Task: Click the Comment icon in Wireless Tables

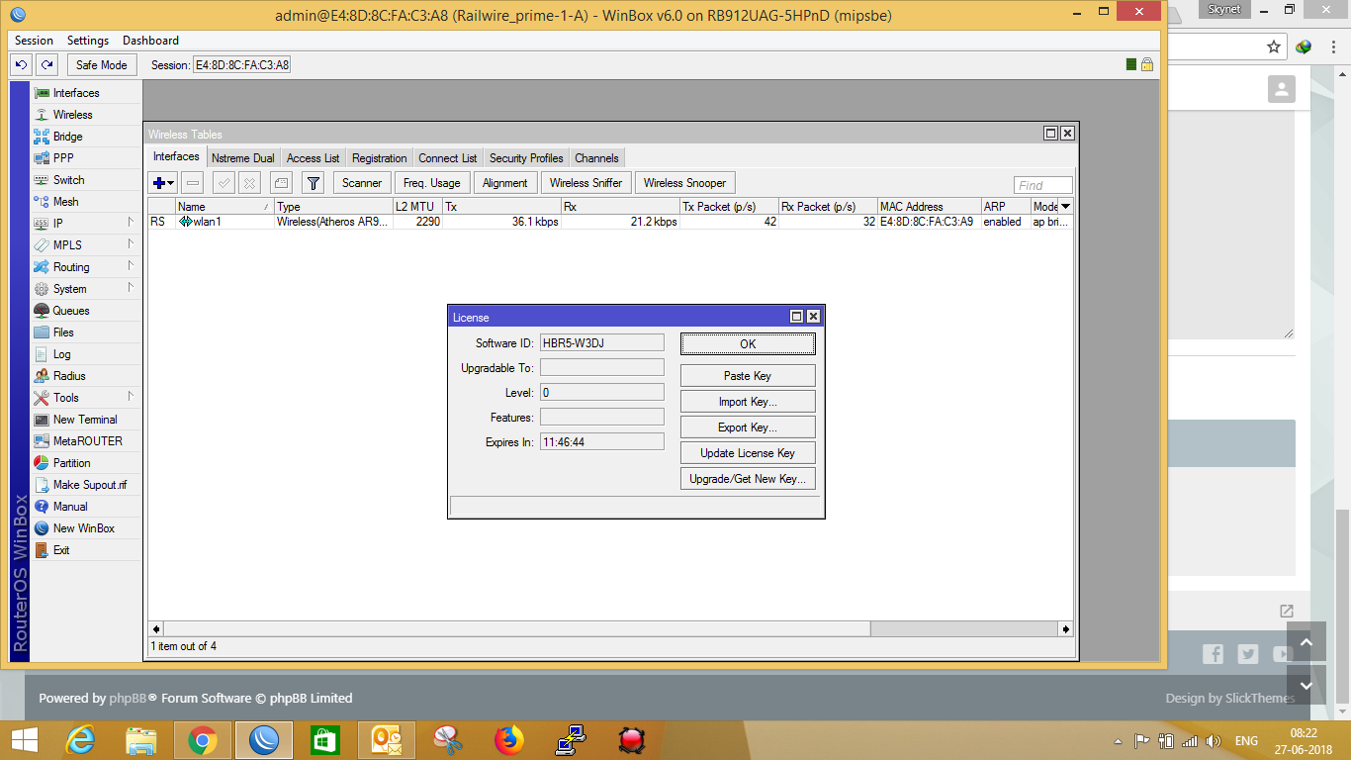Action: (281, 183)
